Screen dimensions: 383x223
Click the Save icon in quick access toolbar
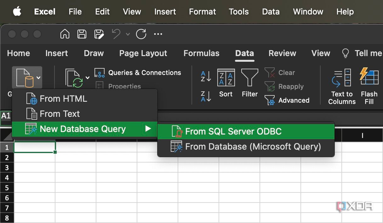coord(82,34)
